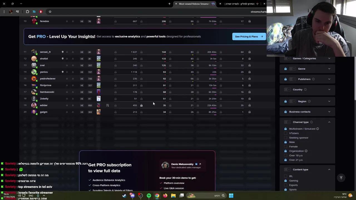Check the VTubers checkbox
This screenshot has height=200, width=356.
click(286, 133)
